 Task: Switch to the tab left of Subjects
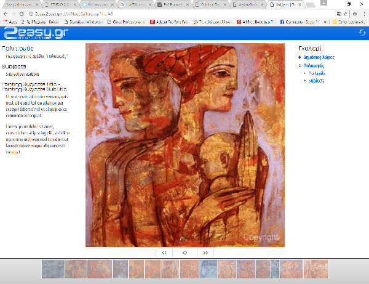click(x=248, y=4)
